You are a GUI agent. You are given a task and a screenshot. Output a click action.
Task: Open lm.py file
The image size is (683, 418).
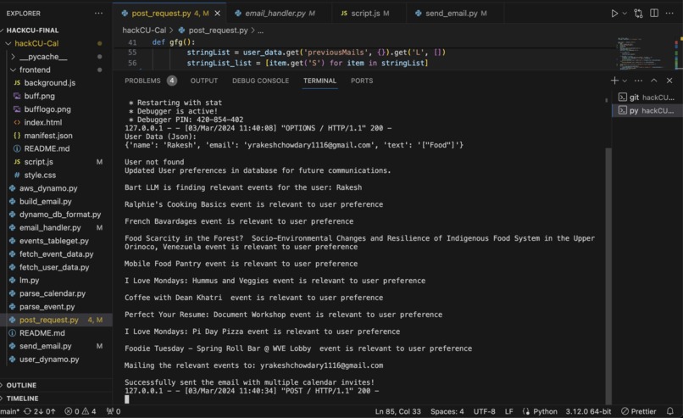click(29, 281)
